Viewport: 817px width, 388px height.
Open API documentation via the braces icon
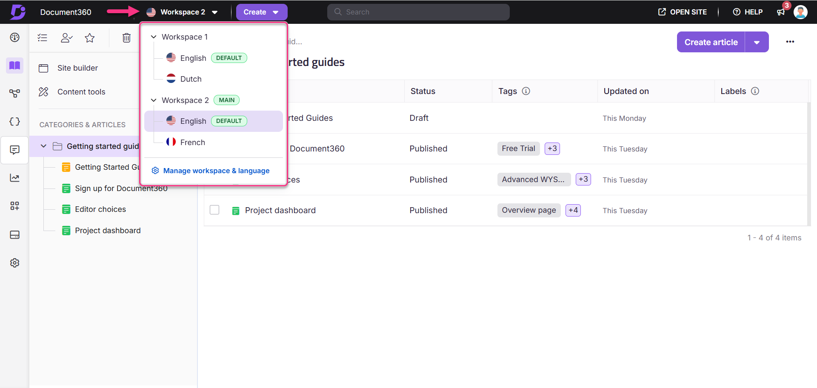click(x=14, y=122)
